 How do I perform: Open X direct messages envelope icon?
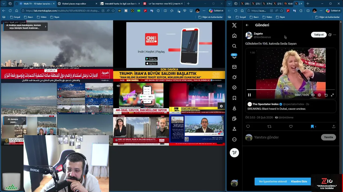point(234,67)
